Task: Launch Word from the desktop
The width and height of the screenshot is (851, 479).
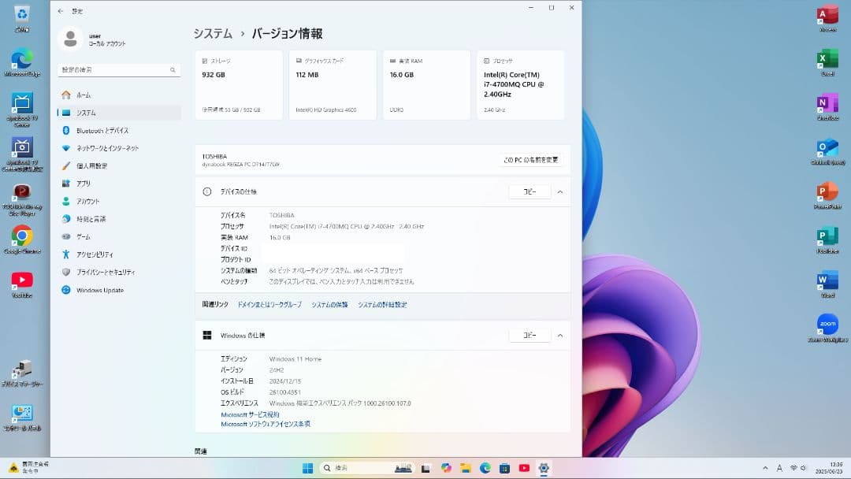Action: [x=827, y=280]
